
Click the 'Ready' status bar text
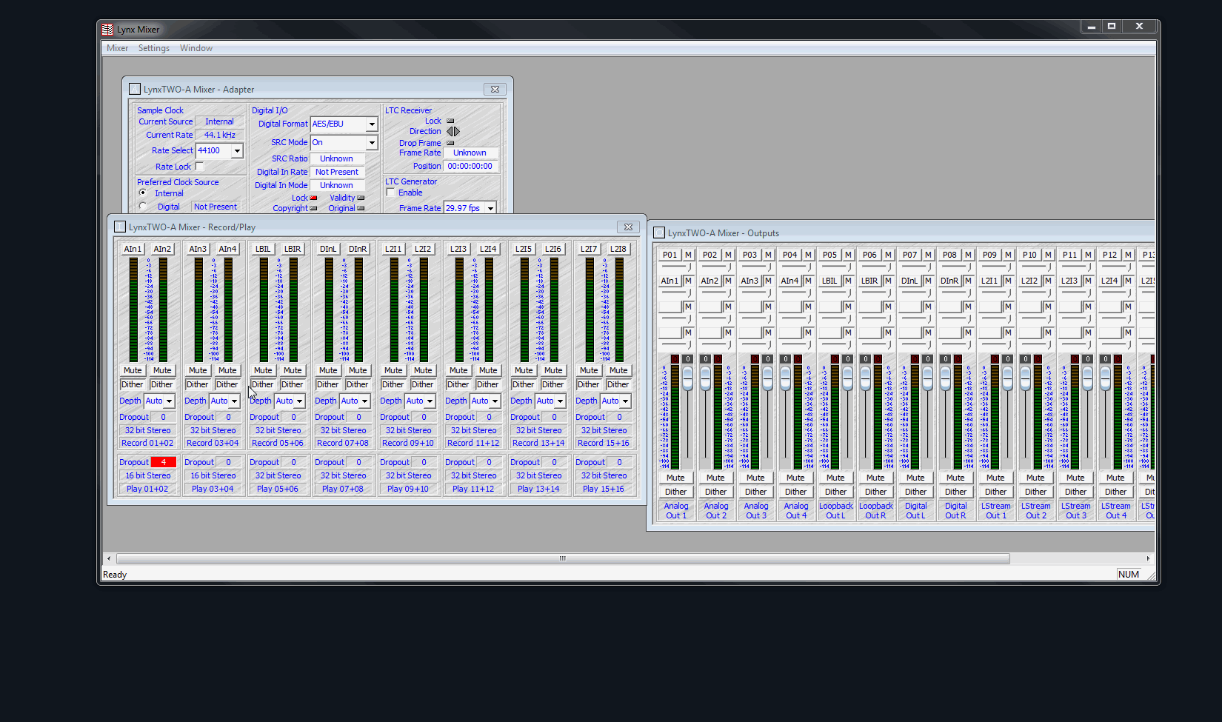click(115, 575)
